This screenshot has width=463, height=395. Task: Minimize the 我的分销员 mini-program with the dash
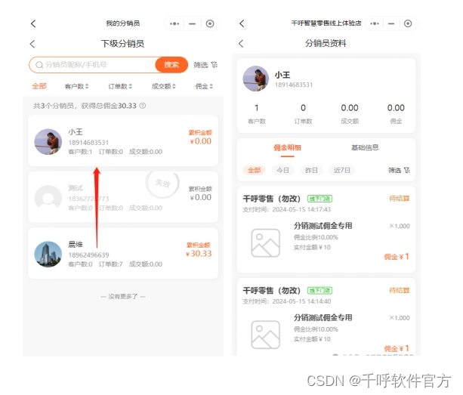[193, 23]
